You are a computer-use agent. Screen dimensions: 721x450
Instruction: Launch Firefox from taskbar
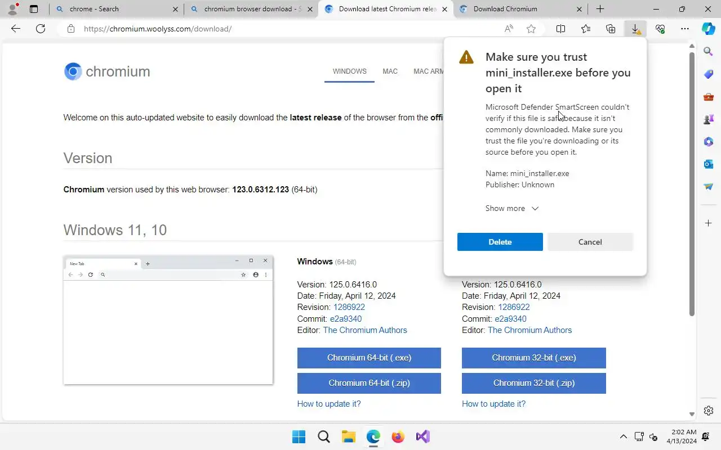tap(398, 436)
